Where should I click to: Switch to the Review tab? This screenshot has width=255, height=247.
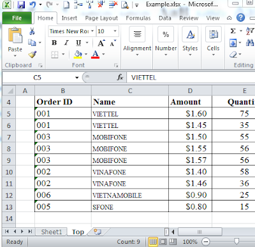pos(189,18)
